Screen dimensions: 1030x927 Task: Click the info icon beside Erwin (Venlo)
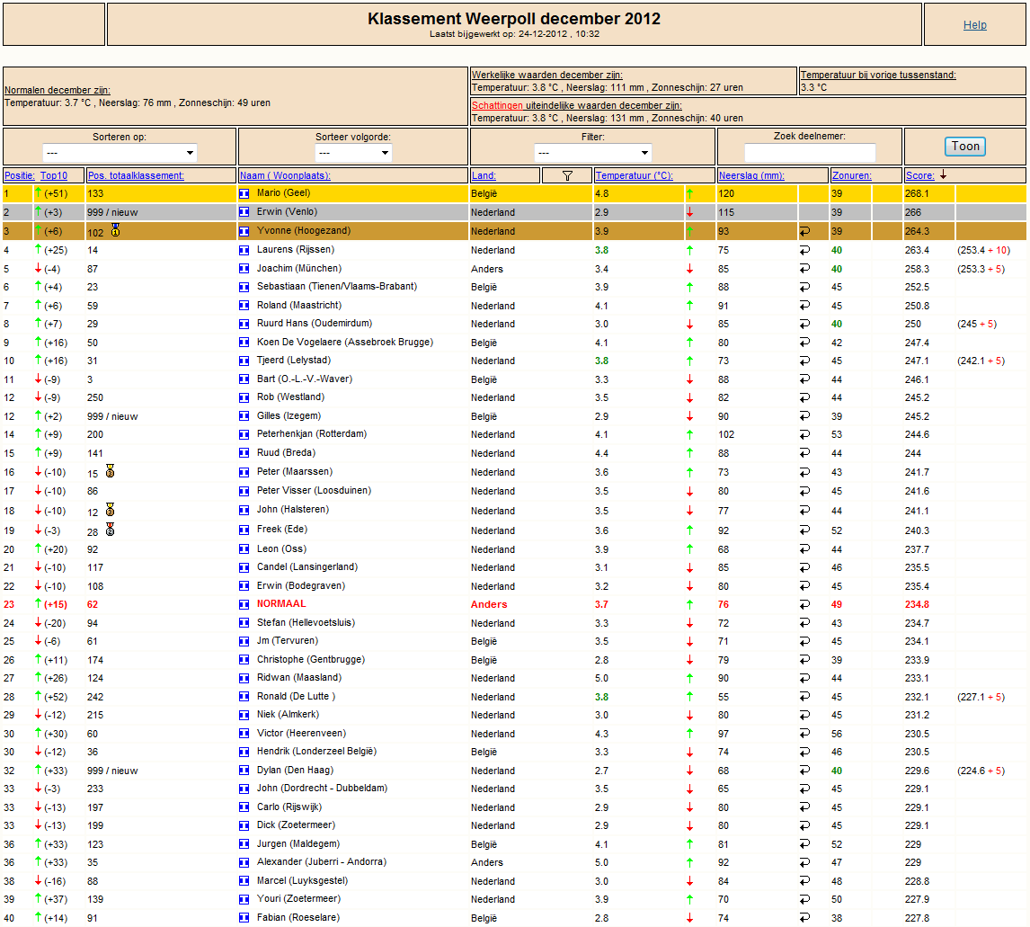tap(244, 212)
